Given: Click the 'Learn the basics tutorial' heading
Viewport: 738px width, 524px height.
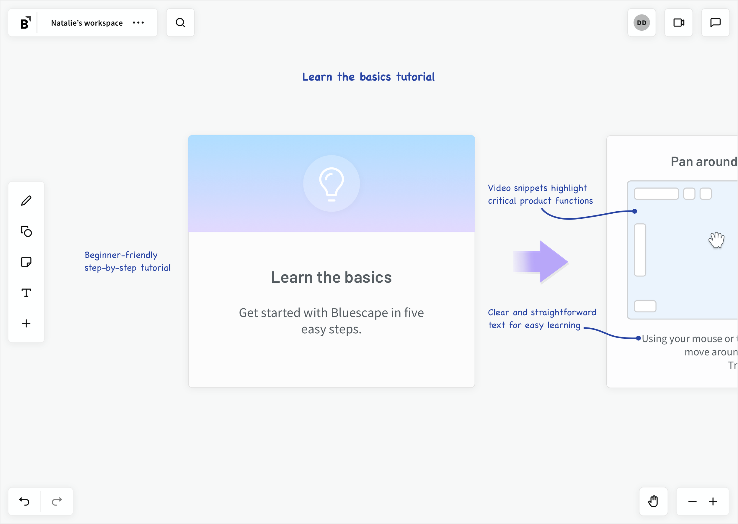Looking at the screenshot, I should click(368, 77).
